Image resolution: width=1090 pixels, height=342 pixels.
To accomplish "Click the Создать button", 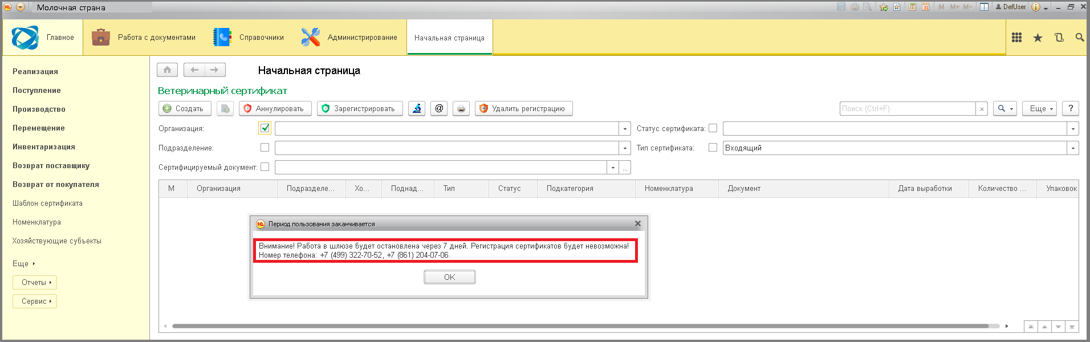I will 185,108.
